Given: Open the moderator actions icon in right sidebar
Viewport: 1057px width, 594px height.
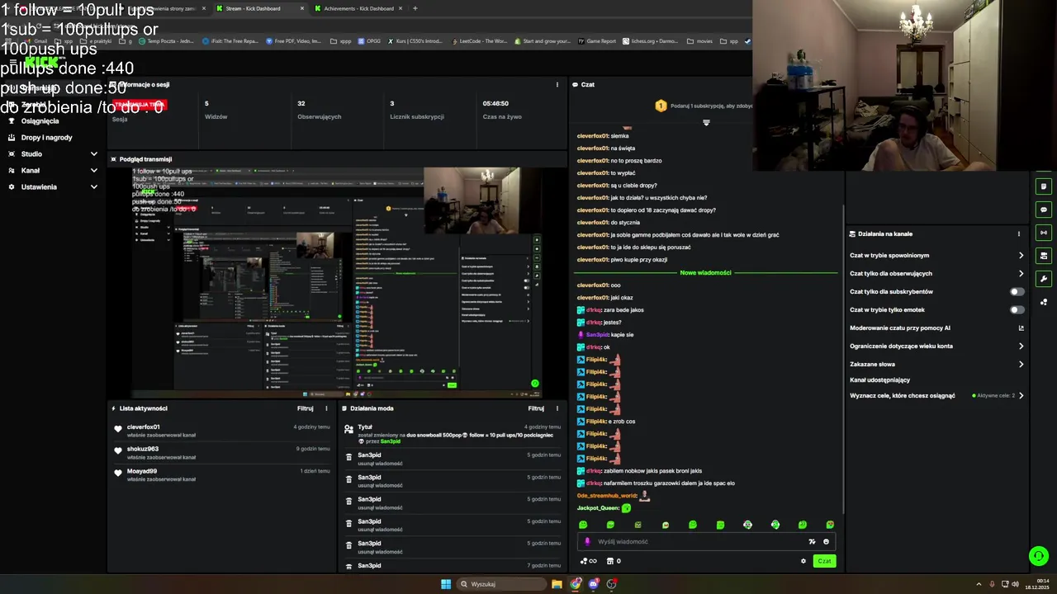Looking at the screenshot, I should coord(1044,256).
